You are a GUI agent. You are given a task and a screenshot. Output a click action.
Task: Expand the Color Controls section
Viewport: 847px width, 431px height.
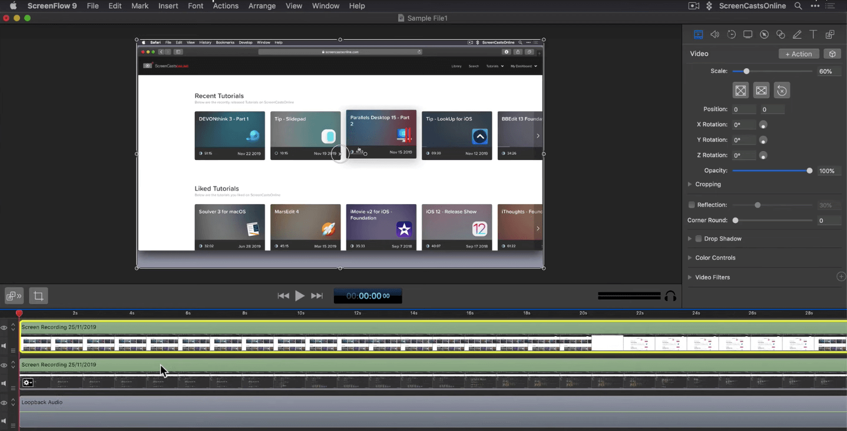(x=690, y=258)
